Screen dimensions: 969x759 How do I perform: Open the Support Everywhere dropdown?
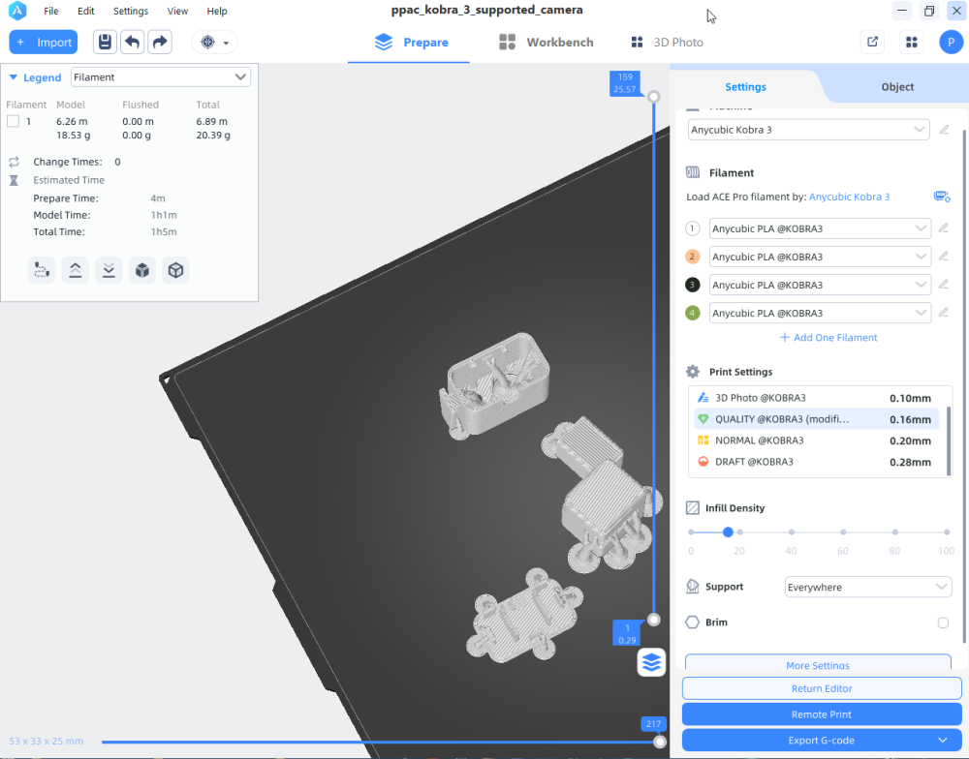(868, 587)
